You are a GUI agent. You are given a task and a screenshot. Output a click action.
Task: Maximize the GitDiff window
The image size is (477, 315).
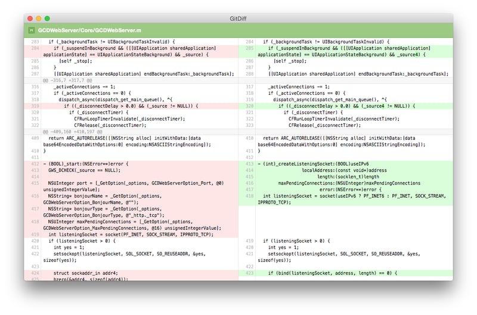(48, 19)
